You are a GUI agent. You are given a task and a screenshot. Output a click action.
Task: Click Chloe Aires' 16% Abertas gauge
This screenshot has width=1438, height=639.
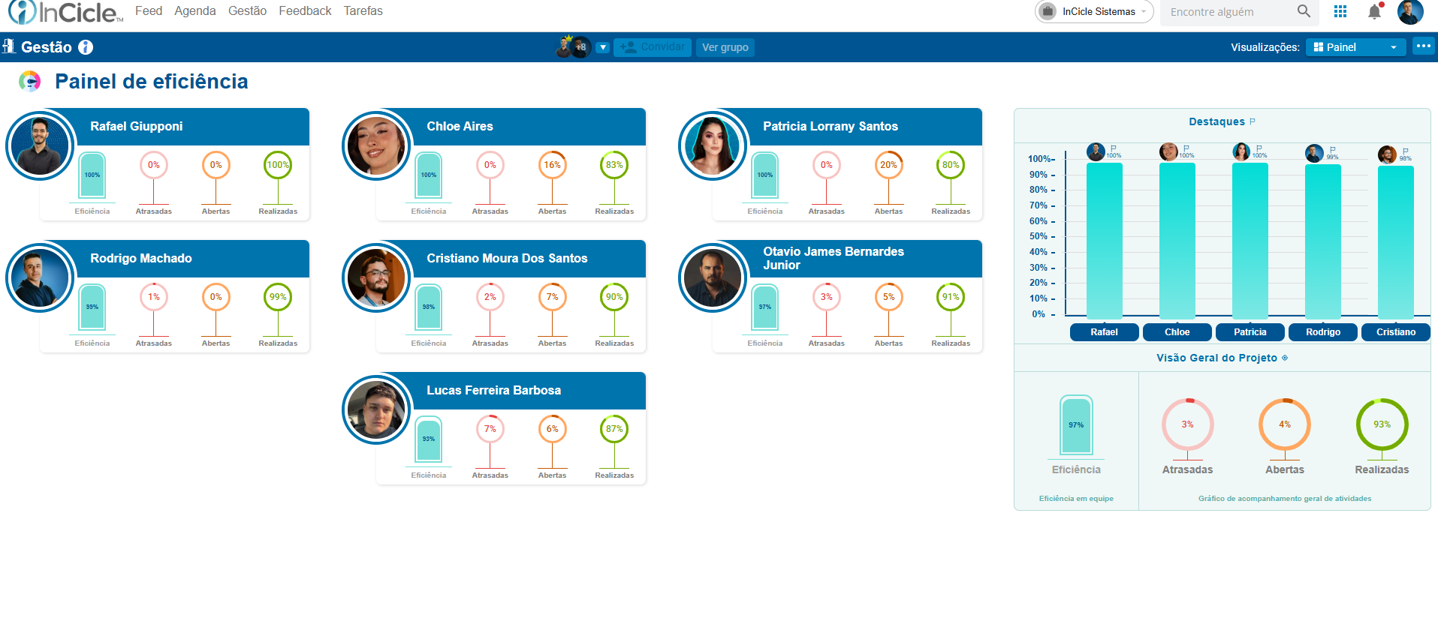pos(552,165)
